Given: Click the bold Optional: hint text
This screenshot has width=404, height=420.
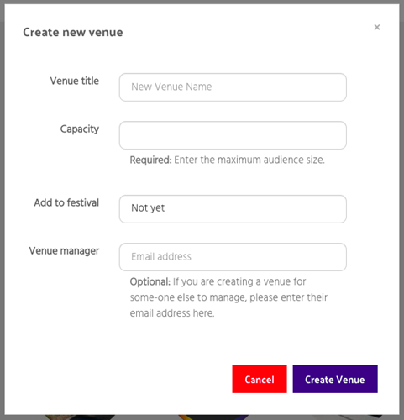Looking at the screenshot, I should (150, 281).
